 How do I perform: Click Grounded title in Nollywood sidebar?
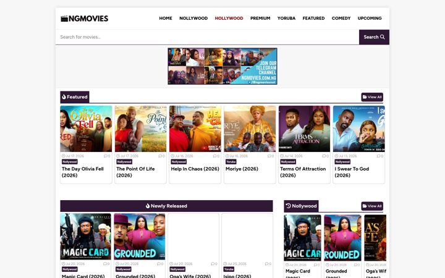coord(336,274)
